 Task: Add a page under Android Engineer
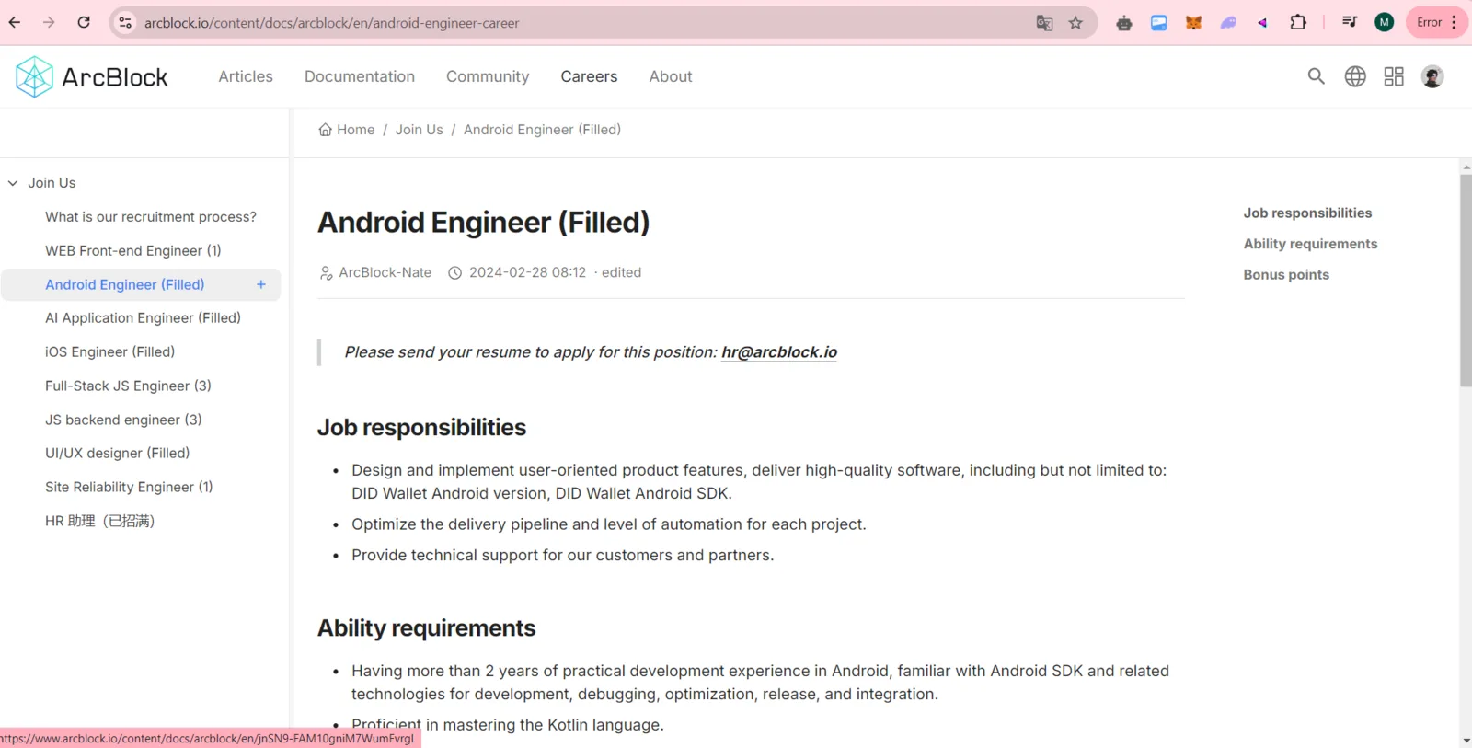click(x=261, y=284)
